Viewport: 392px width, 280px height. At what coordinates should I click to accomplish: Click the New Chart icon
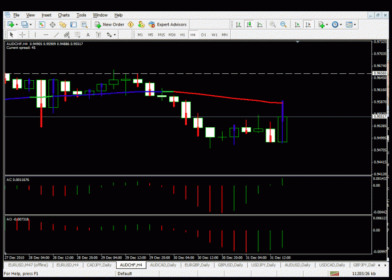coord(11,24)
